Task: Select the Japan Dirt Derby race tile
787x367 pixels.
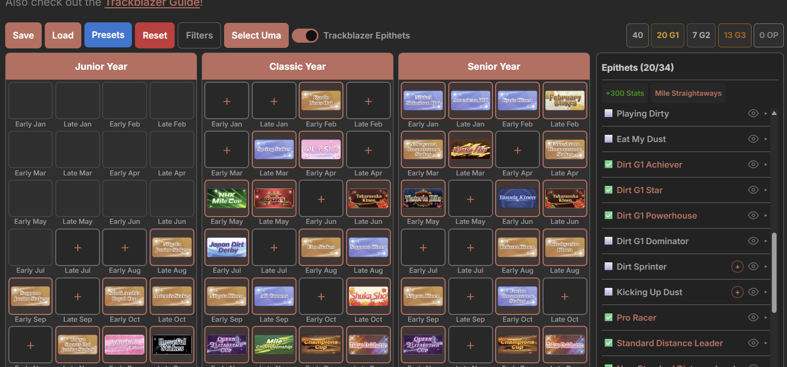Action: point(227,247)
